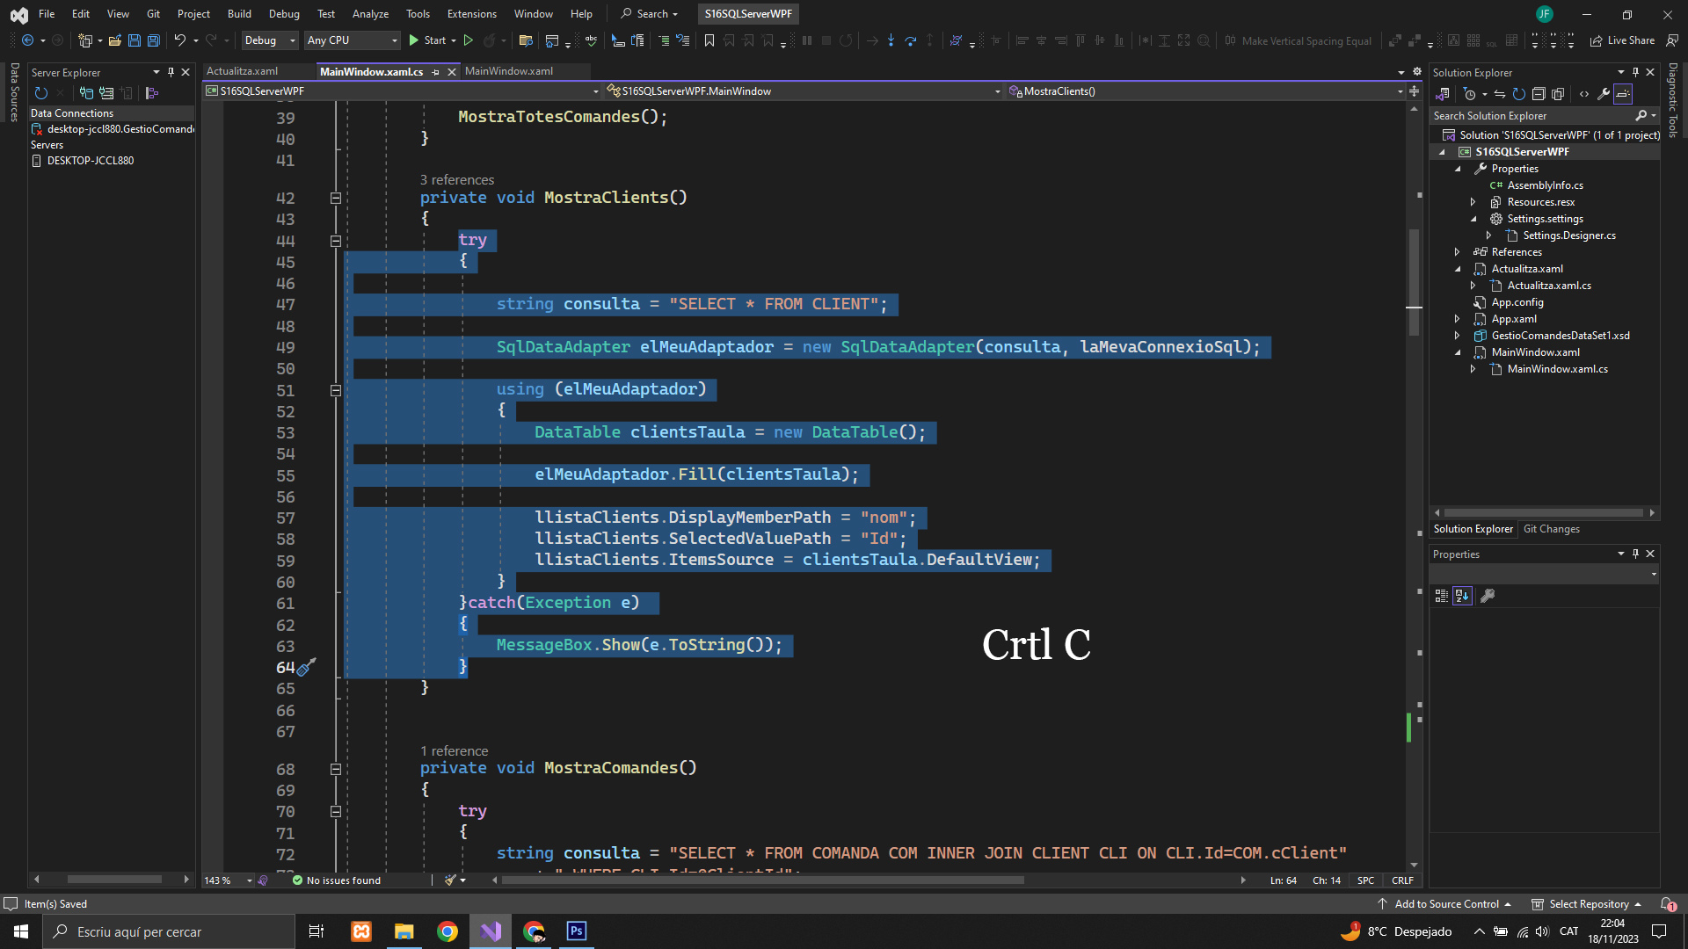Click the horizontal editor scrollbar thumb
Viewport: 1688px width, 949px height.
[761, 880]
